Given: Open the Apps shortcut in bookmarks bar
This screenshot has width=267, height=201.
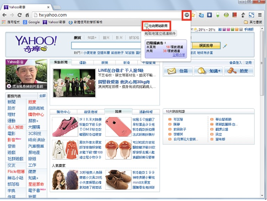Looking at the screenshot, I should point(11,22).
